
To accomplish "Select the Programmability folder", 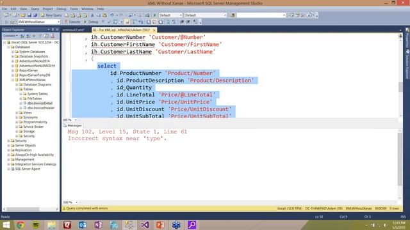I will [x=35, y=122].
